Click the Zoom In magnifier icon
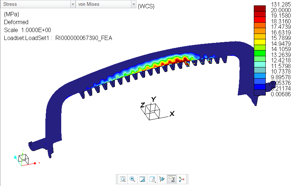301x186 pixels. pyautogui.click(x=132, y=179)
